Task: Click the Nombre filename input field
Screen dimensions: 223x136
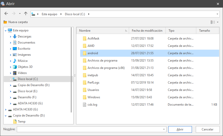Action: (89, 129)
